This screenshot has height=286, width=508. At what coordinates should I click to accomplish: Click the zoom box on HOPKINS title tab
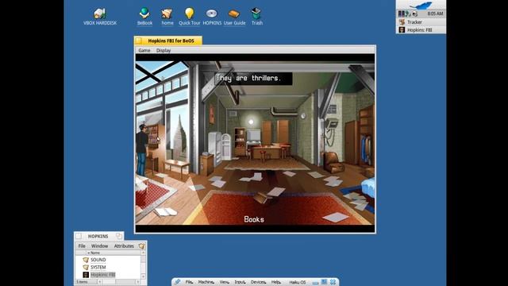point(119,236)
